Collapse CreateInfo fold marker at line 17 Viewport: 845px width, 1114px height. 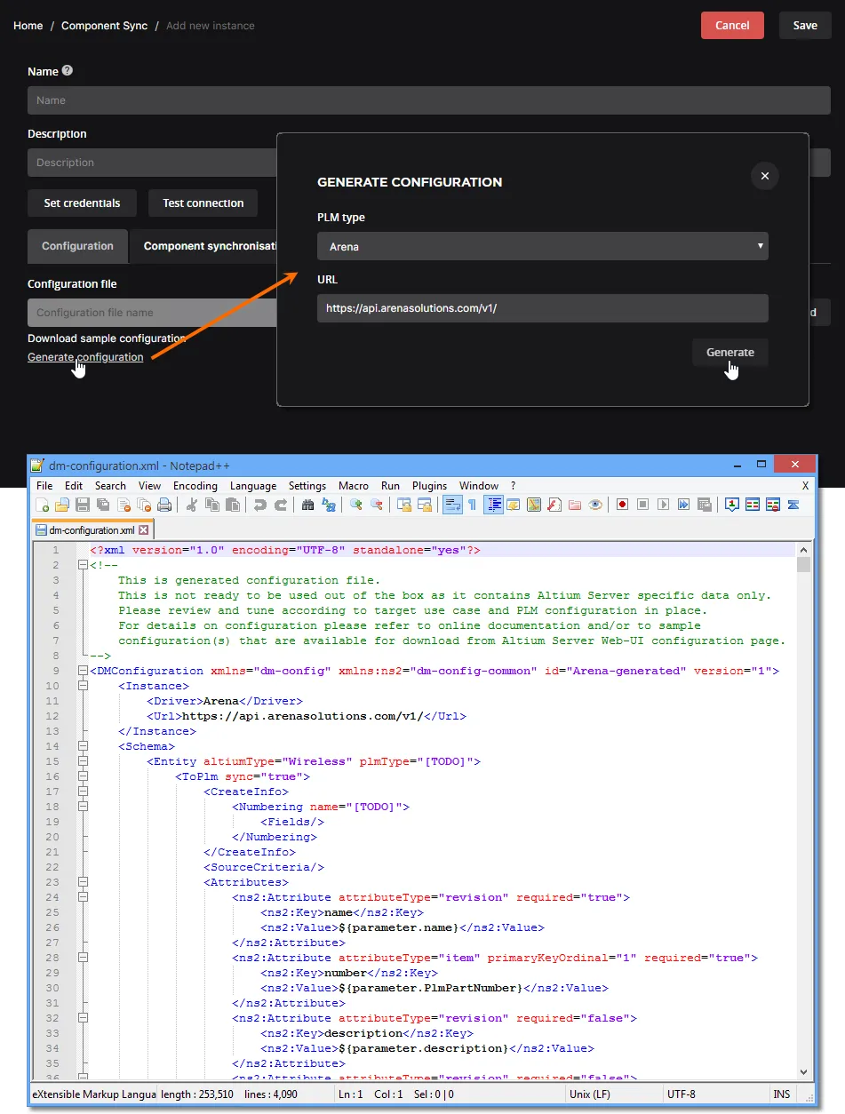tap(83, 792)
